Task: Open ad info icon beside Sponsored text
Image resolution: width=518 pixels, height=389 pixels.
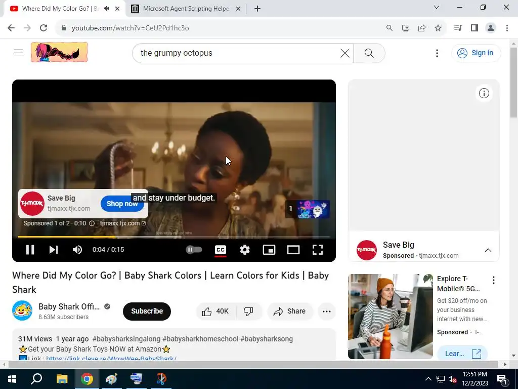Action: 92,223
